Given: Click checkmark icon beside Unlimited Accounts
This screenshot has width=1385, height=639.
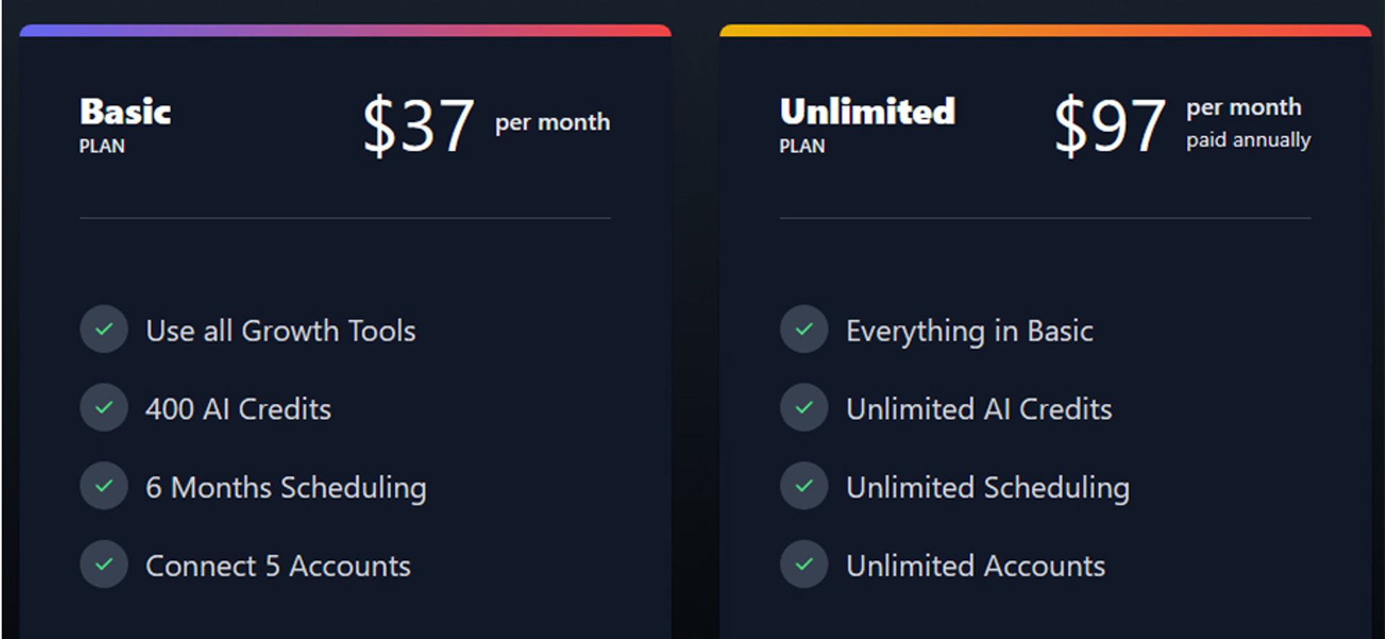Looking at the screenshot, I should click(804, 564).
